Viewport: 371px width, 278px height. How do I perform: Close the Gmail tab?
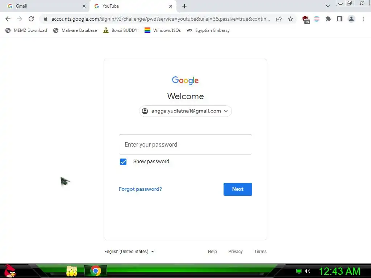(84, 6)
